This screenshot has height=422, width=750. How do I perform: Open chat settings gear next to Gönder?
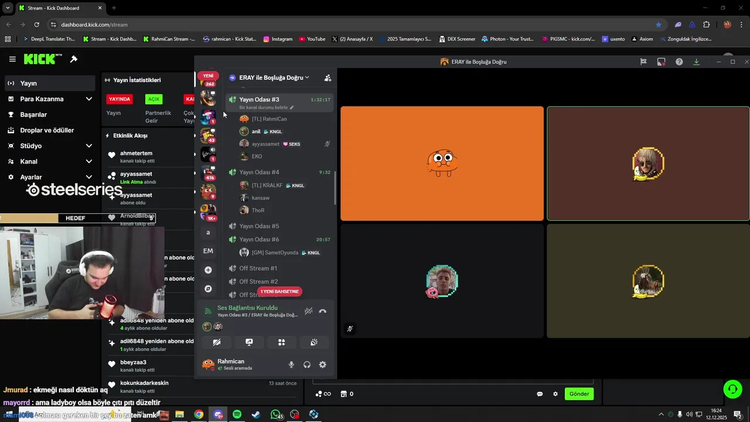click(x=555, y=394)
